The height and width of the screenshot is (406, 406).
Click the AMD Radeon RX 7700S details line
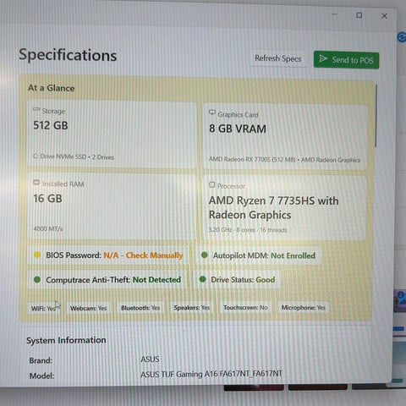click(x=284, y=160)
